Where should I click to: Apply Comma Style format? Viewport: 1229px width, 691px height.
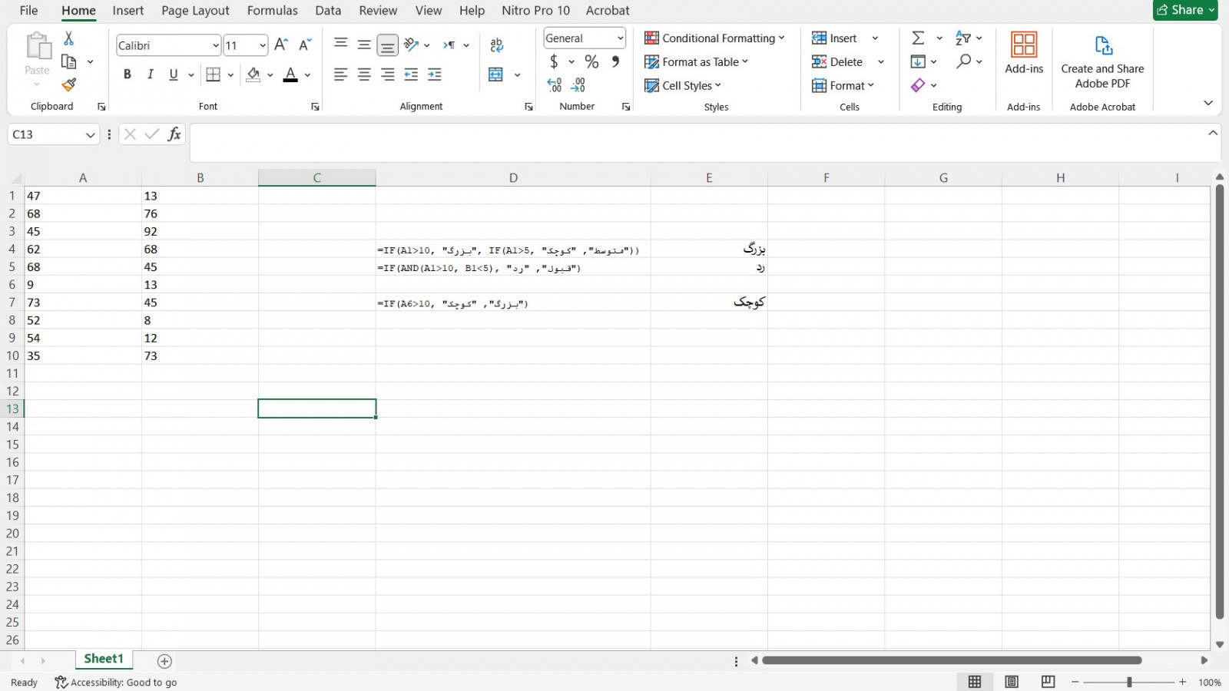[615, 61]
